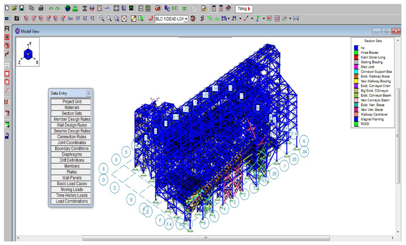Undo the last action
Viewport: 406px width, 245px height.
click(51, 9)
